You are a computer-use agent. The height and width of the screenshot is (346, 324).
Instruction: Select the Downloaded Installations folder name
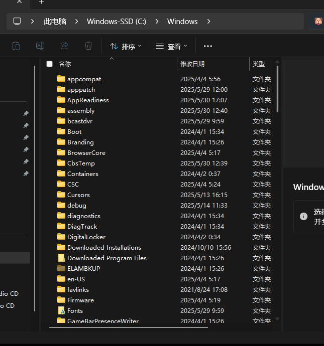(x=104, y=248)
